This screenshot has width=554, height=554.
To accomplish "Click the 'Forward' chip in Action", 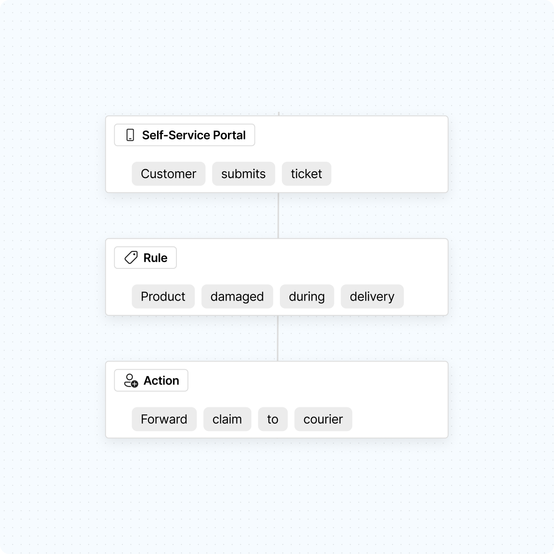I will coord(164,419).
